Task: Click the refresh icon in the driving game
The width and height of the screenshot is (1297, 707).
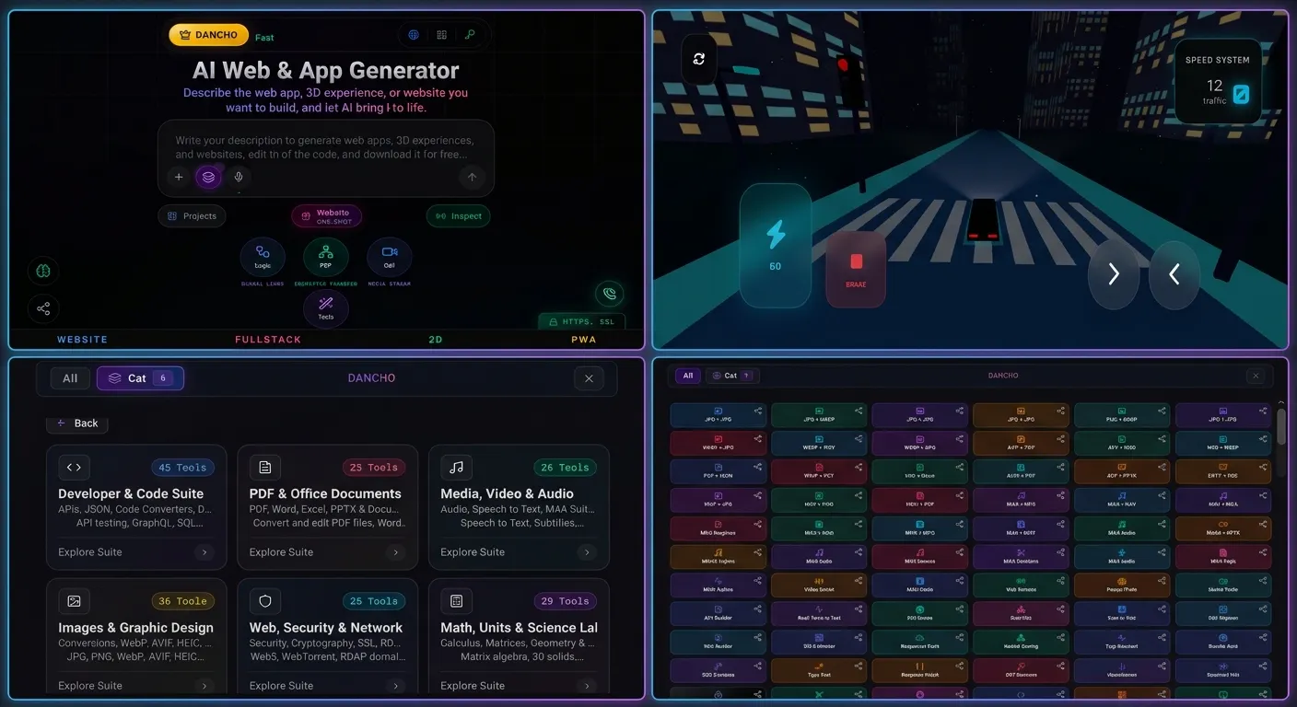Action: click(x=699, y=59)
